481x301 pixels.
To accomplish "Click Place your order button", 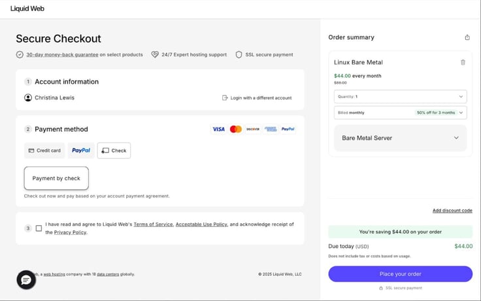I will click(x=401, y=274).
